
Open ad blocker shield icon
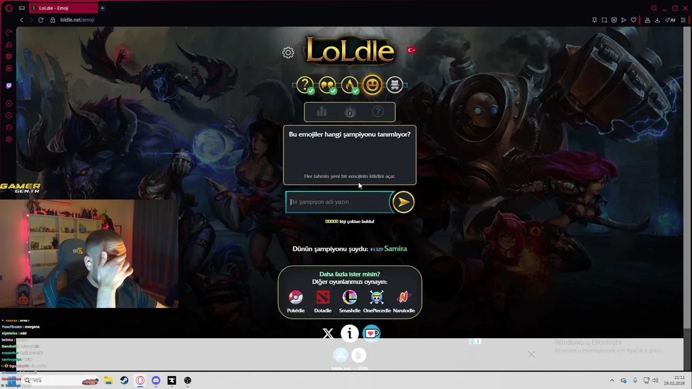point(614,20)
